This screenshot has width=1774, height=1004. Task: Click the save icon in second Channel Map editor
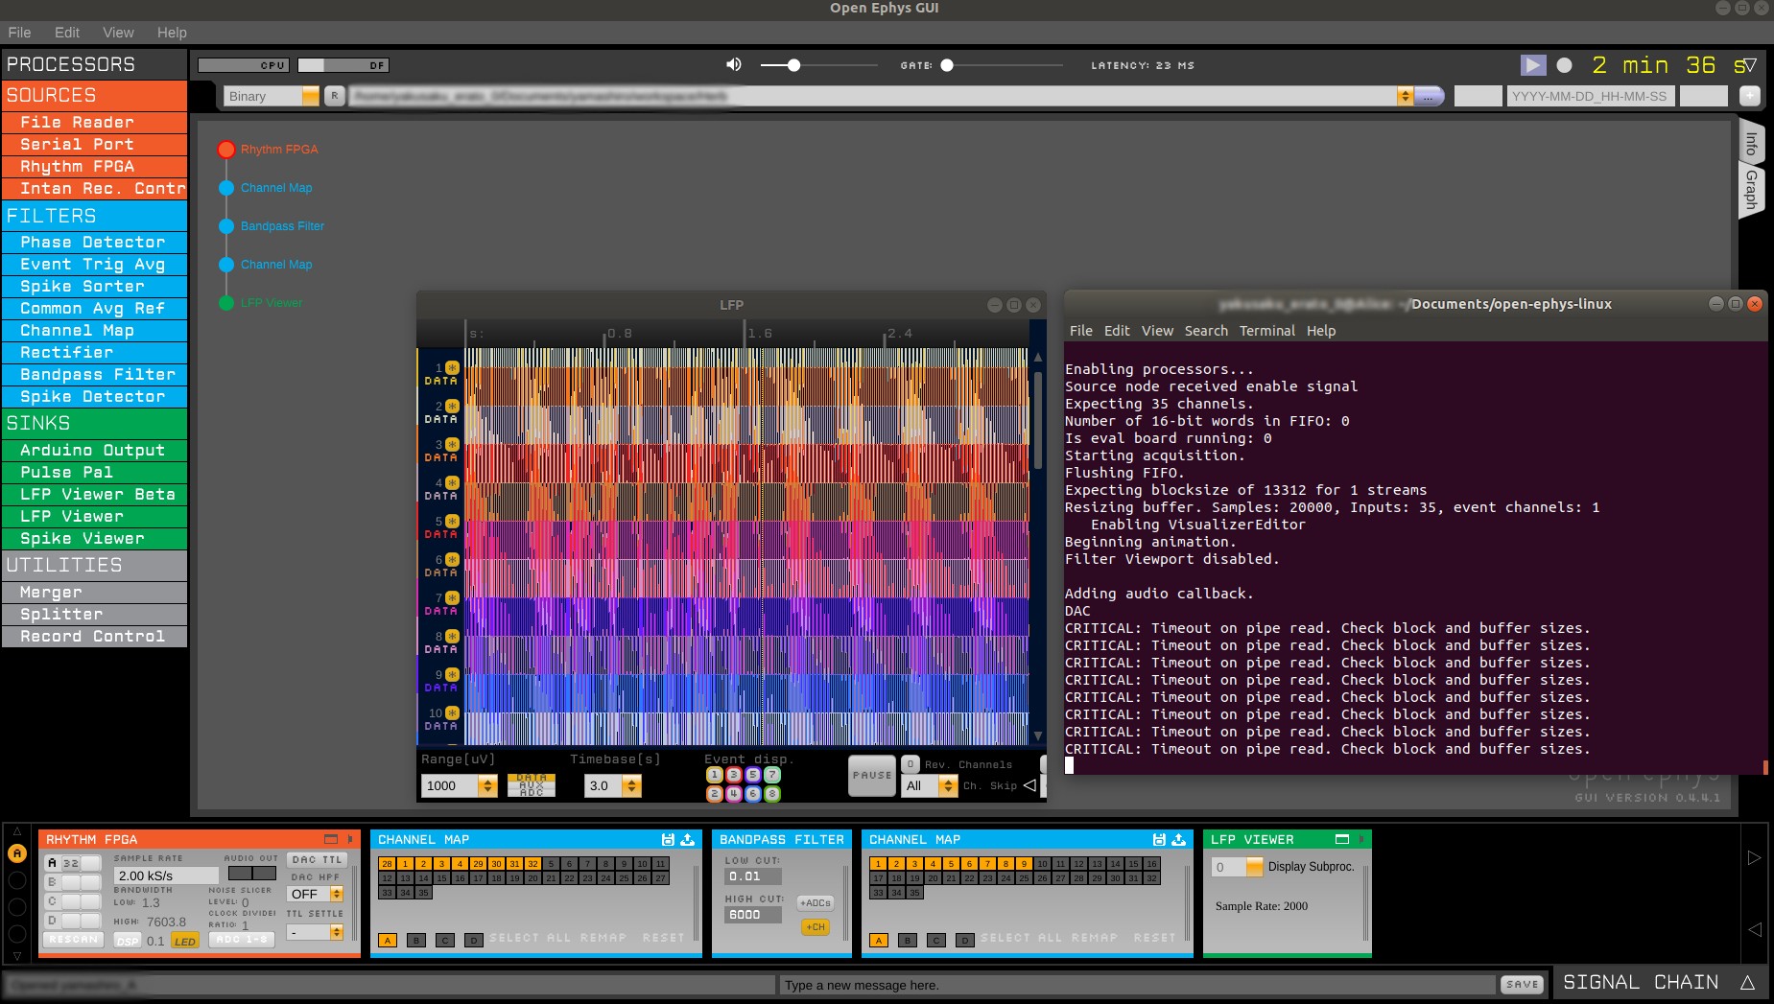pyautogui.click(x=1159, y=839)
